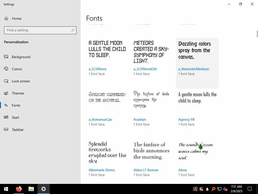Click the 'Meteors created a sky-symphony' preview
Image resolution: width=258 pixels, height=194 pixels.
point(151,52)
